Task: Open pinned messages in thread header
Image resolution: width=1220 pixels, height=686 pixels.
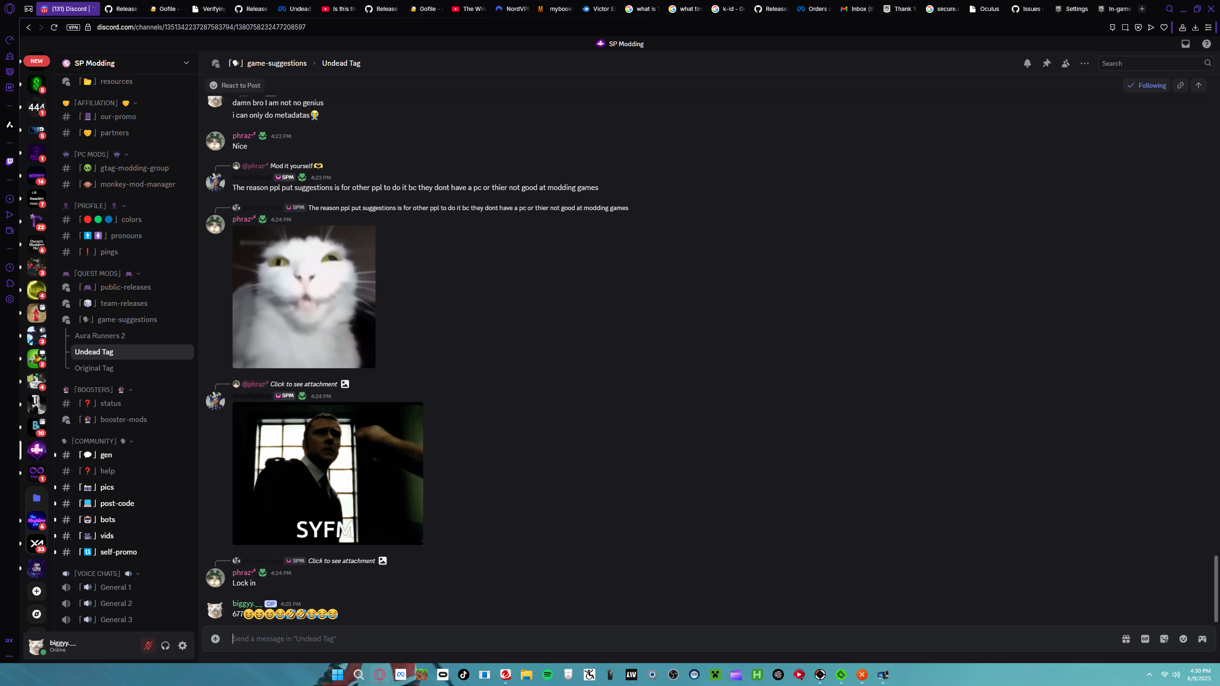Action: click(x=1047, y=63)
